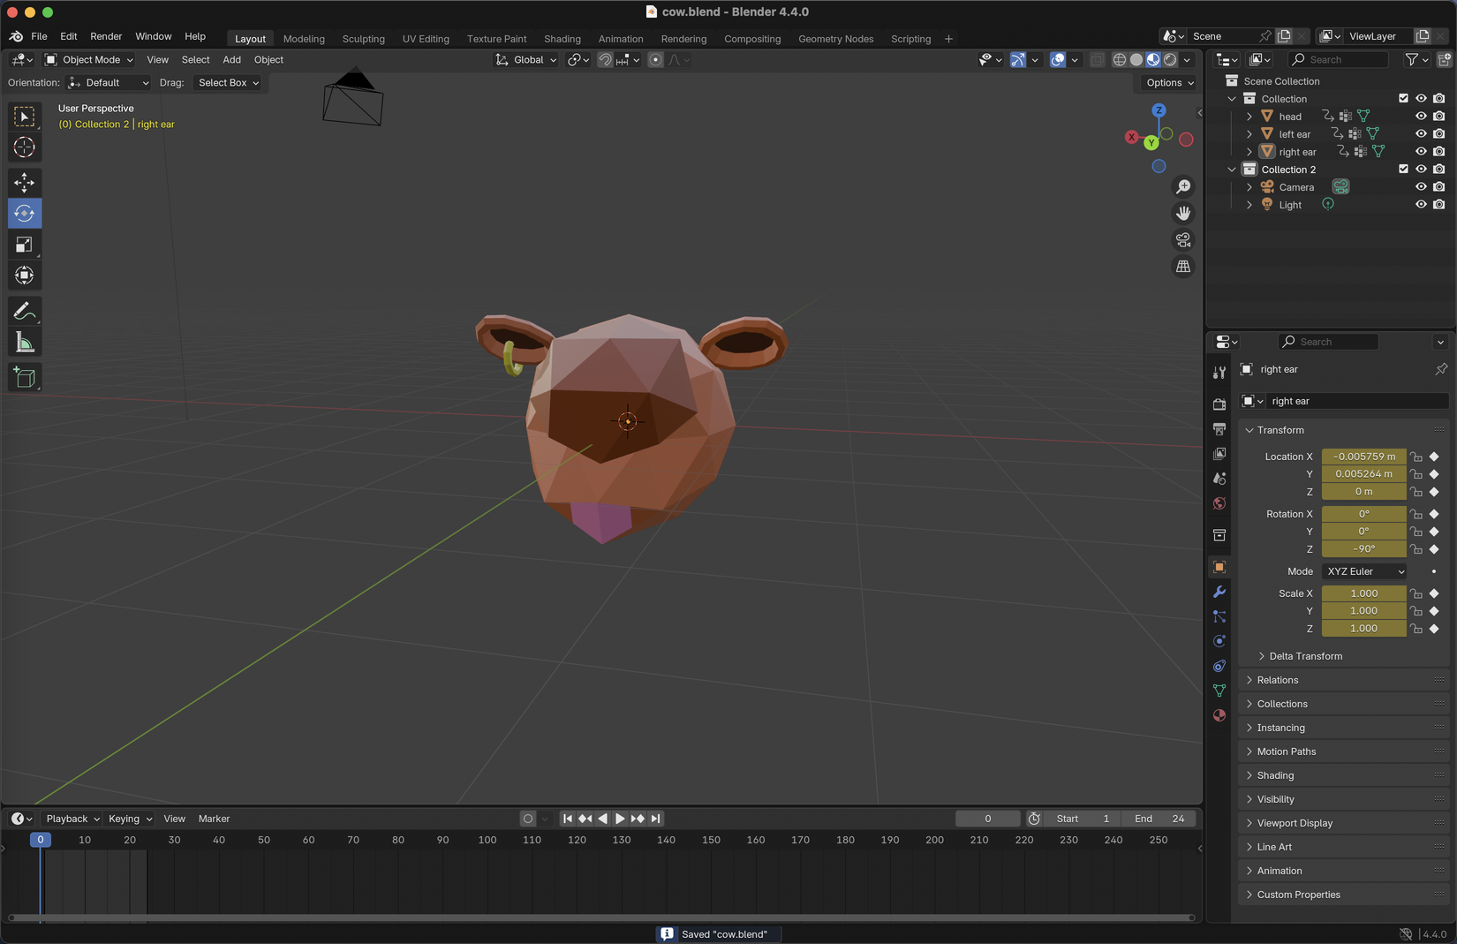
Task: Open the Physics properties tab
Action: [x=1219, y=641]
